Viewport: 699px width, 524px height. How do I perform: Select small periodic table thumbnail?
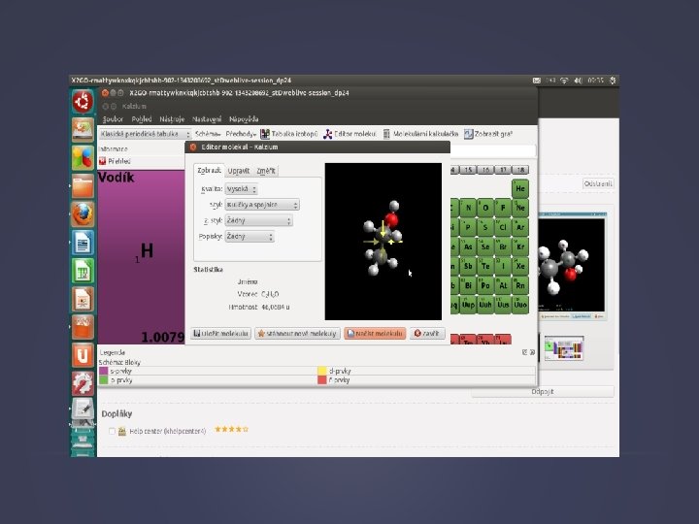[564, 348]
